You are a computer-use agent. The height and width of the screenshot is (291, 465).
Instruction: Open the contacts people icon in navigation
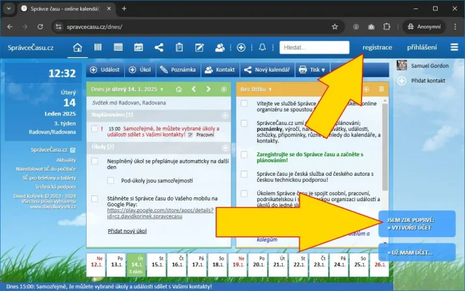tap(219, 48)
